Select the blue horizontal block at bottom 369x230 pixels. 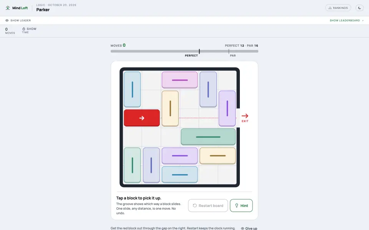pos(180,175)
